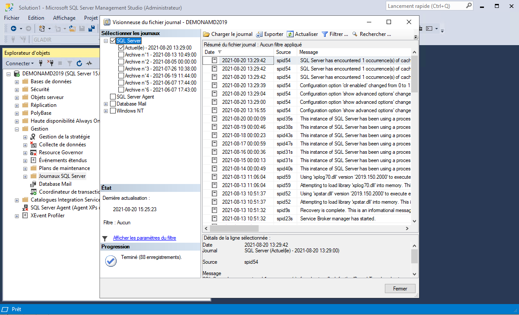Open the Affichage menu
This screenshot has width=519, height=315.
[x=64, y=18]
